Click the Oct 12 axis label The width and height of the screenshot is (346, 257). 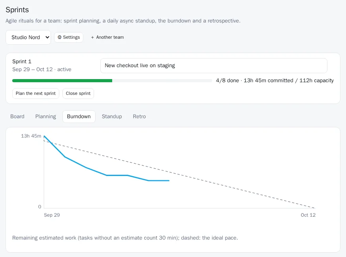(308, 215)
